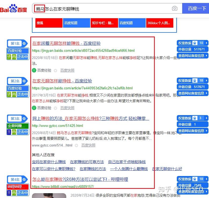Screen dimensions: 209x198
Task: Expand dropdown arrow beside second result's 百度经验
Action: click(x=56, y=108)
